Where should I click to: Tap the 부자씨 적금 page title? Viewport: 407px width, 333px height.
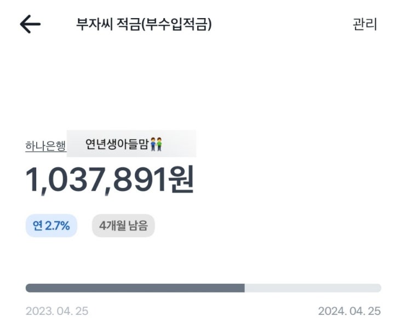click(x=108, y=25)
